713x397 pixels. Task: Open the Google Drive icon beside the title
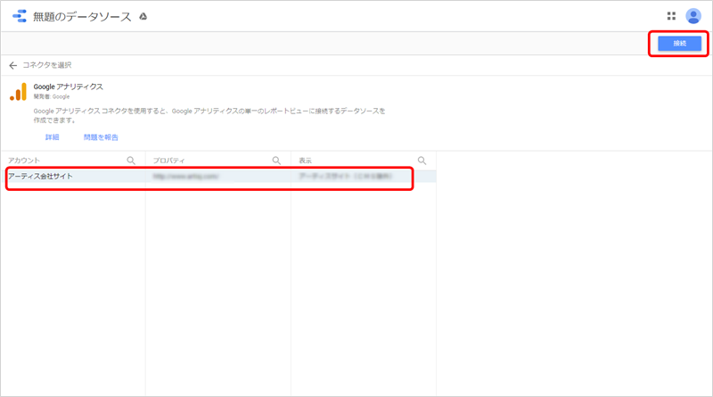coord(143,17)
